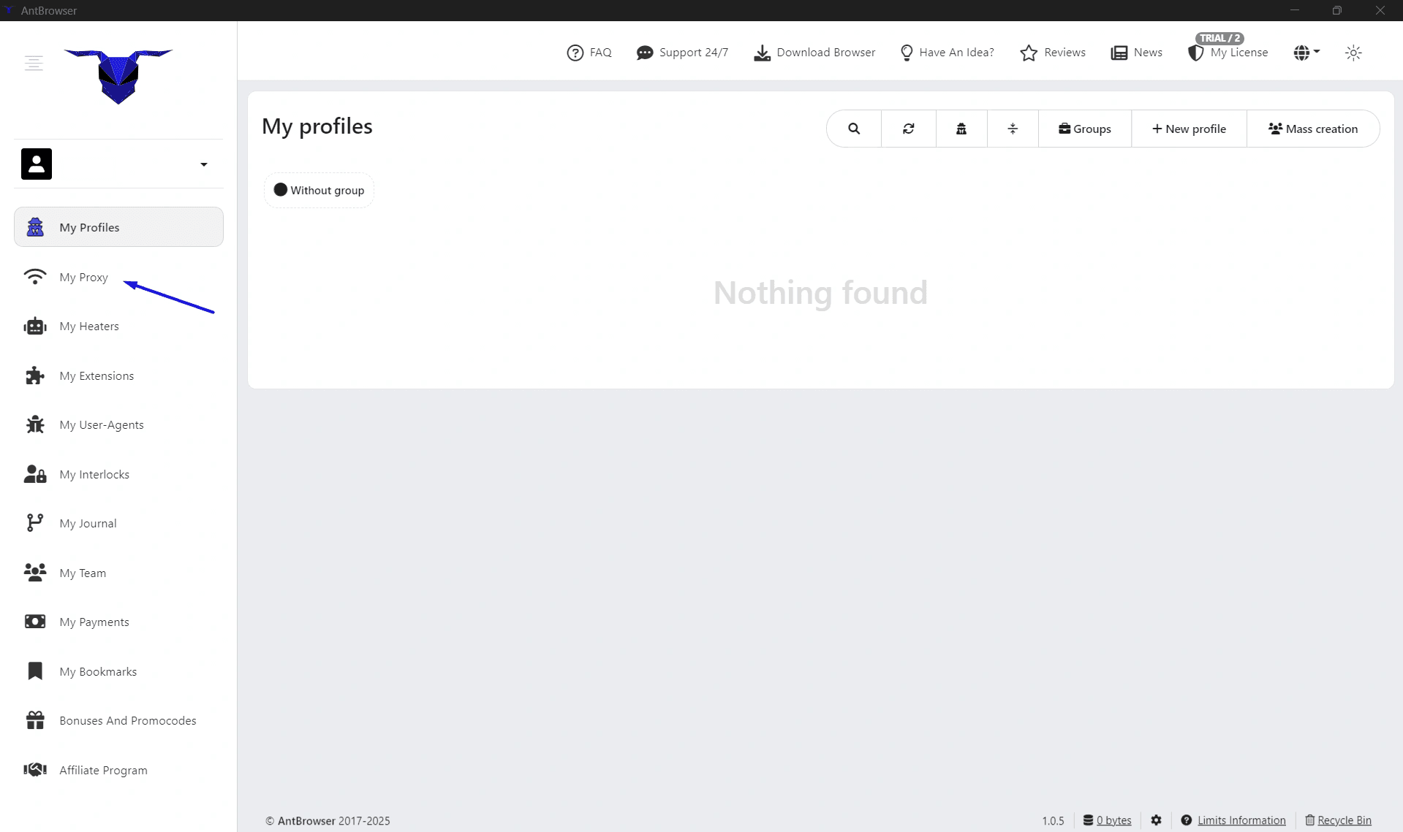Click the My Bookmarks bookmark icon
Viewport: 1403px width, 832px height.
coord(34,671)
